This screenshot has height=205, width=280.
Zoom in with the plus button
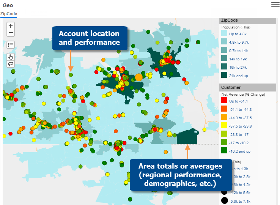[11, 26]
